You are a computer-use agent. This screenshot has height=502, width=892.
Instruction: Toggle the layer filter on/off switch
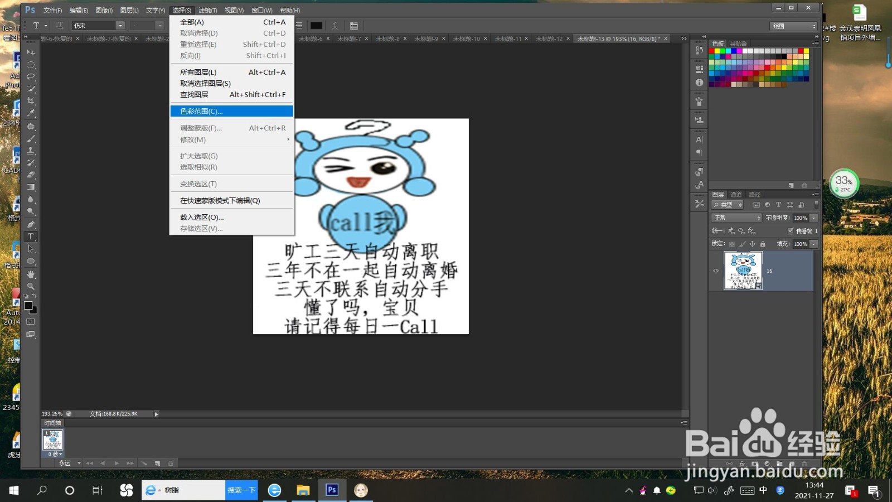[x=816, y=205]
